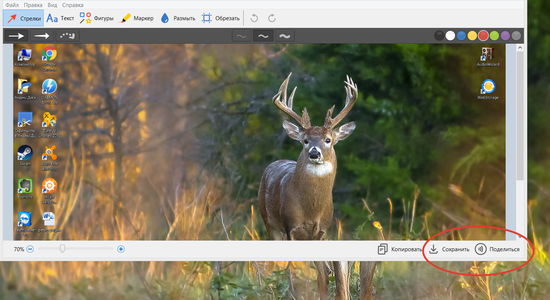Select the Размыть blur tool
Image resolution: width=550 pixels, height=300 pixels.
[178, 18]
